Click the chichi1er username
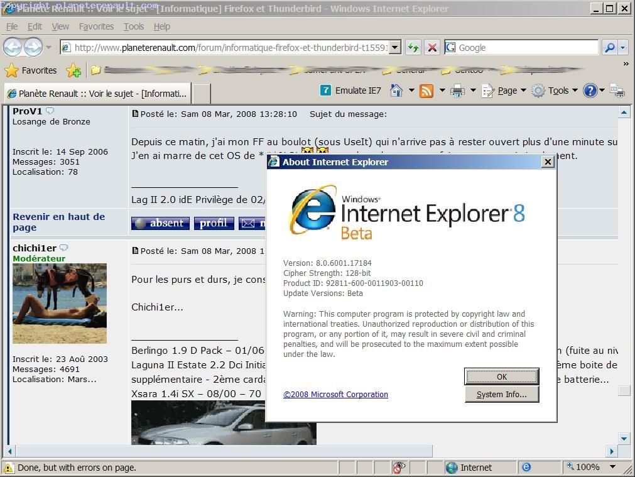Viewport: 635px width, 477px height. (x=35, y=248)
